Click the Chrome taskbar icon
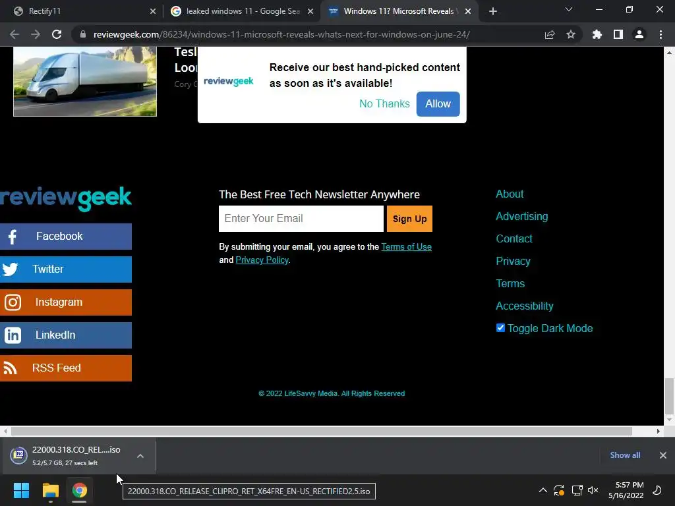Image resolution: width=675 pixels, height=506 pixels. point(79,490)
